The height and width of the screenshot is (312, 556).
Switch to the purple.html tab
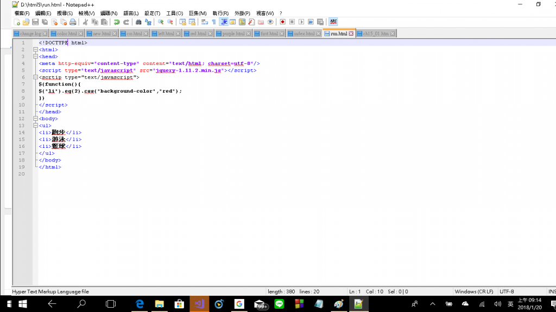point(233,34)
